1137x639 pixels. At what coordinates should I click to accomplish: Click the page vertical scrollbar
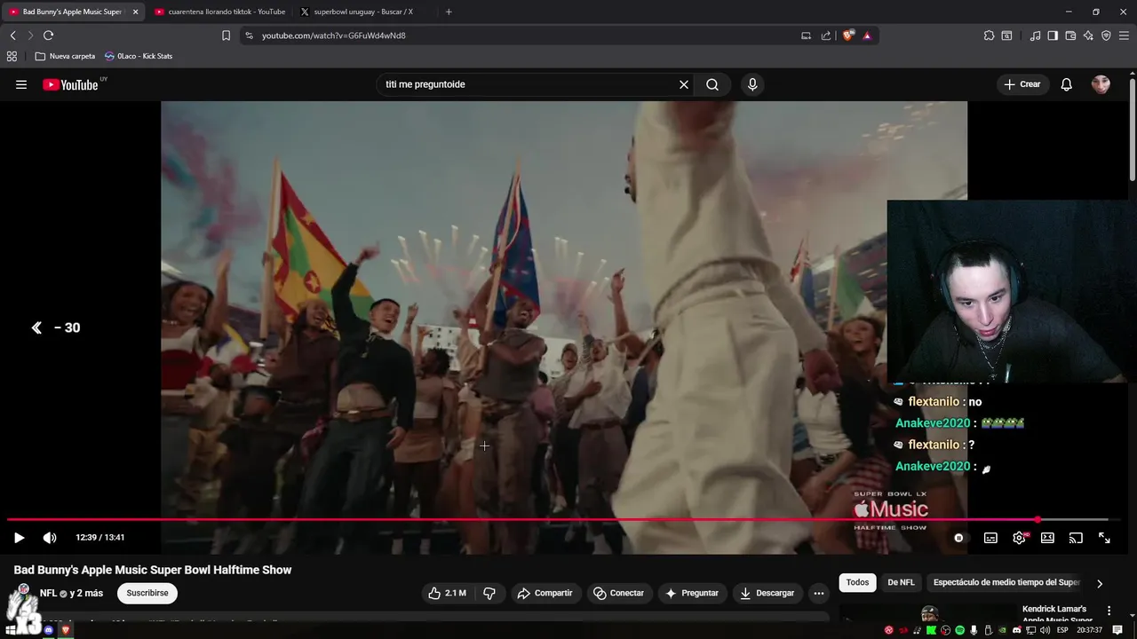point(1133,128)
